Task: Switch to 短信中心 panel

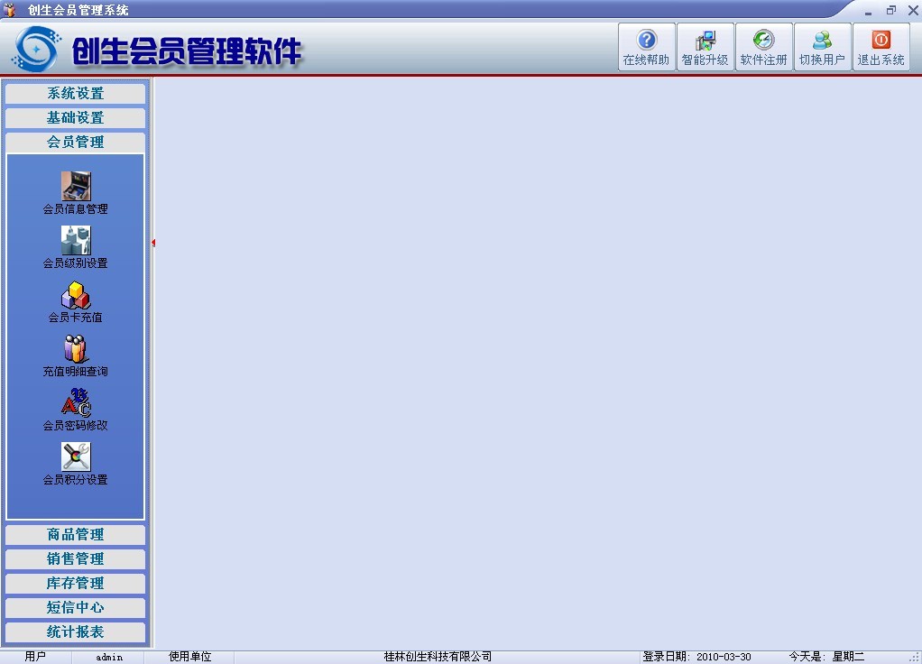Action: [76, 607]
